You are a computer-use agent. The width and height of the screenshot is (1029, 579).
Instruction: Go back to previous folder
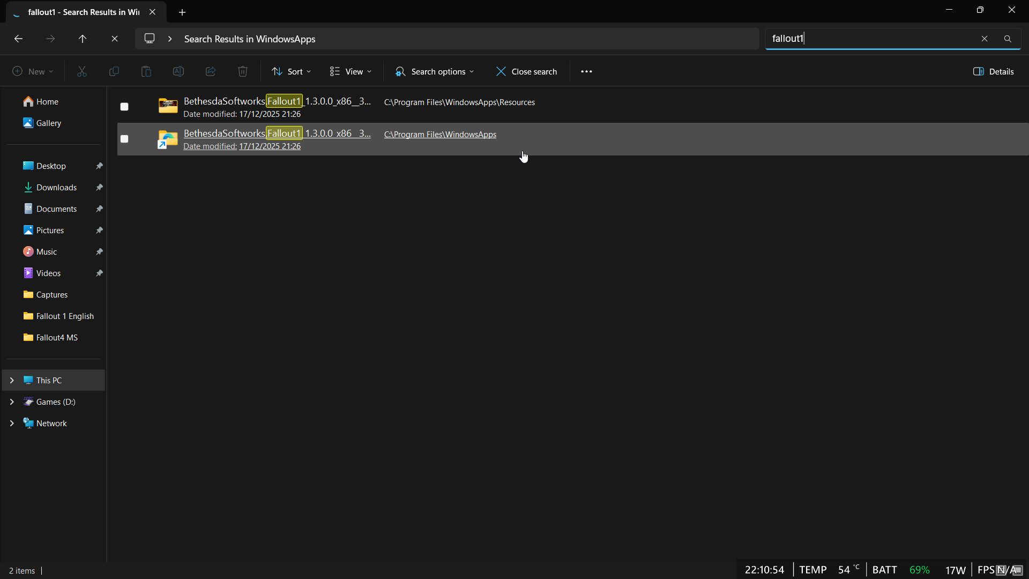click(18, 39)
